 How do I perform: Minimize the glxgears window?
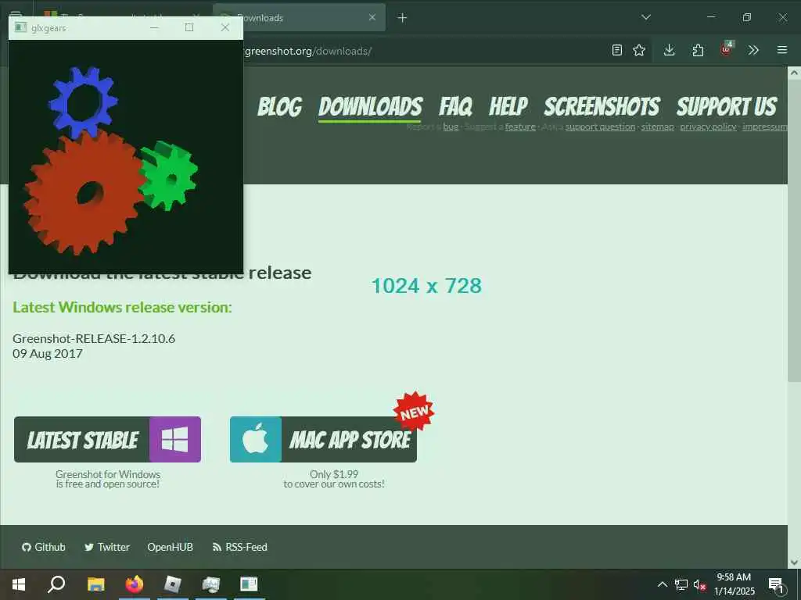154,27
